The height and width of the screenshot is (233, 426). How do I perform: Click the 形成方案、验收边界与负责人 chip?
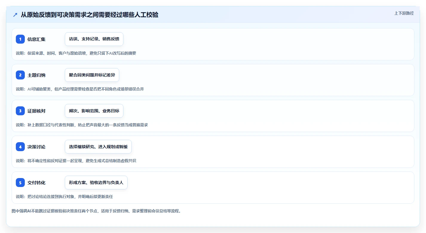96,183
